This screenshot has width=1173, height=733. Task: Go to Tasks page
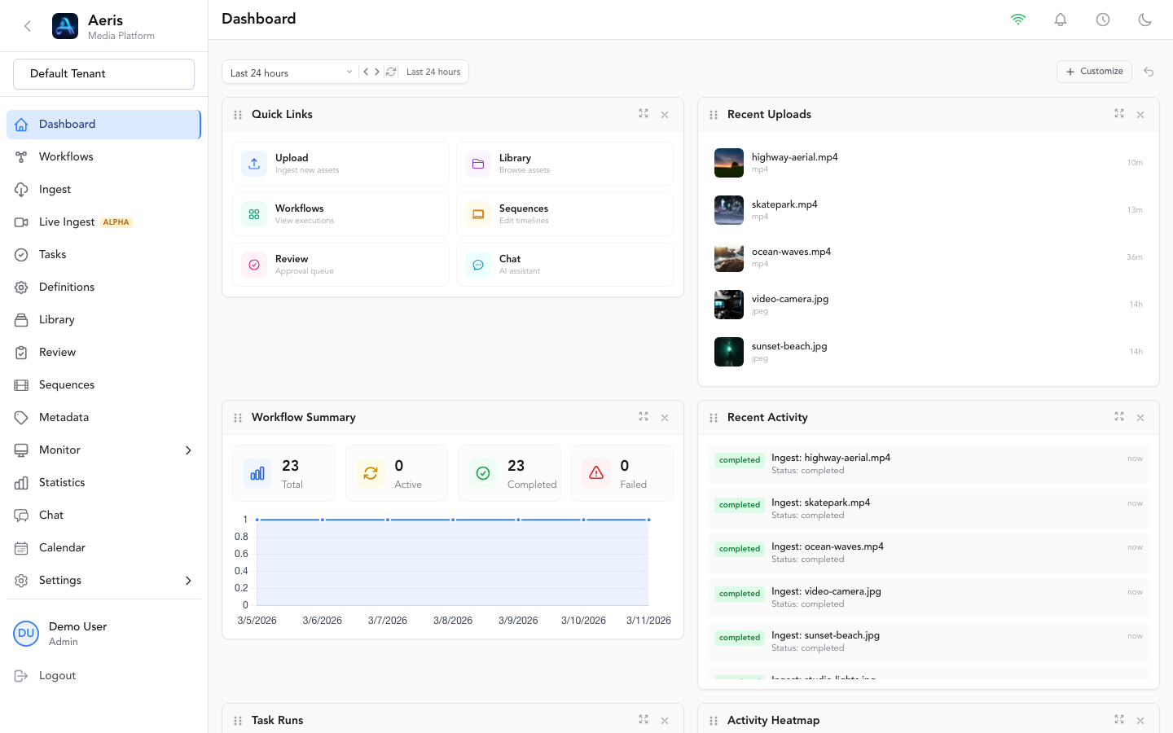(x=103, y=255)
